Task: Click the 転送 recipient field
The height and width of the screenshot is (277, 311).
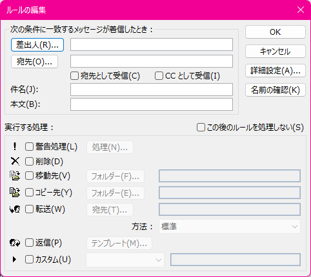Action: (x=230, y=209)
